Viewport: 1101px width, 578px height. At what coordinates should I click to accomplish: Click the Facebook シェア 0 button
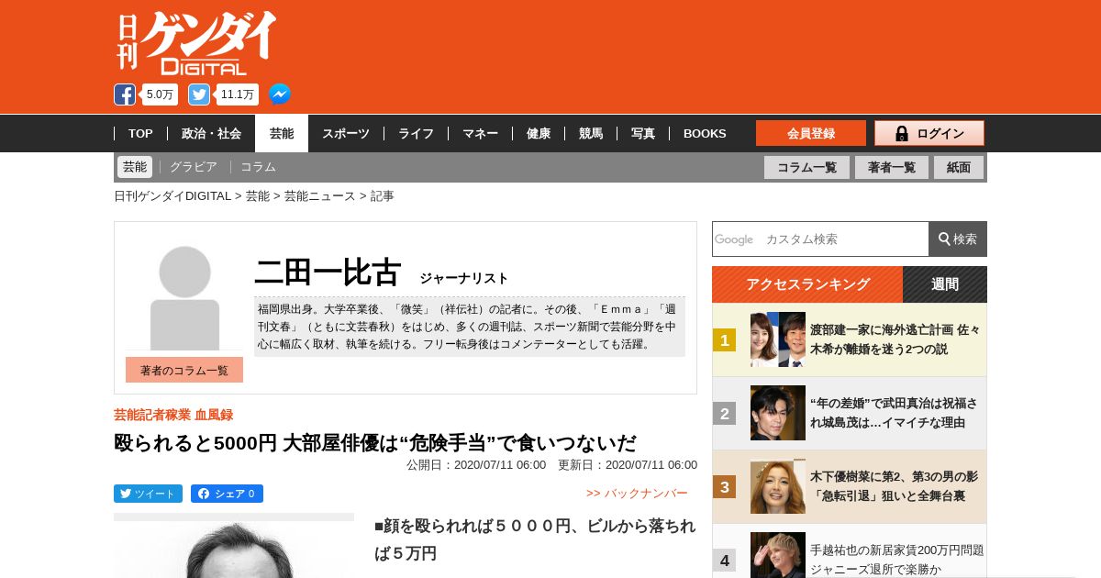click(227, 494)
